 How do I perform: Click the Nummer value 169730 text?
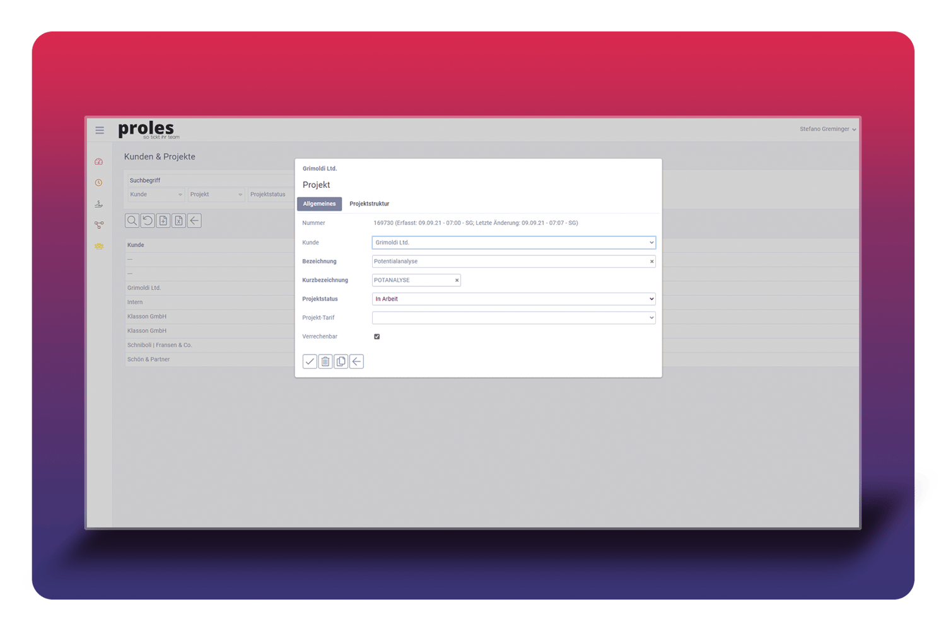(x=476, y=223)
